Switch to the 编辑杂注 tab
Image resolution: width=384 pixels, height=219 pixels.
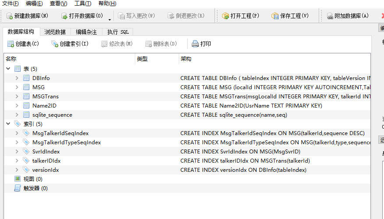86,32
